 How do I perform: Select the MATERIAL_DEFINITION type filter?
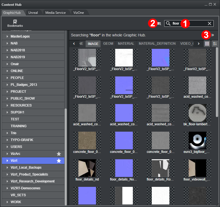tap(157, 44)
